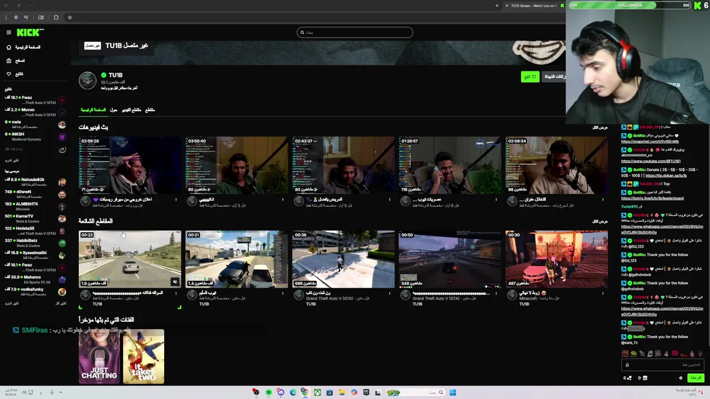Open Nahoule82k recommended channel
Screen dimensions: 710x399
coord(34,182)
